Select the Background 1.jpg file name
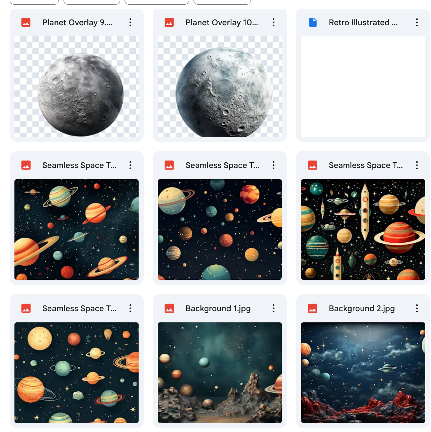Viewport: 431px width, 432px height. tap(218, 308)
